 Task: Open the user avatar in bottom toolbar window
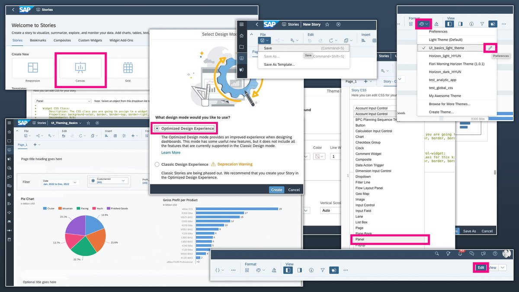(x=506, y=253)
